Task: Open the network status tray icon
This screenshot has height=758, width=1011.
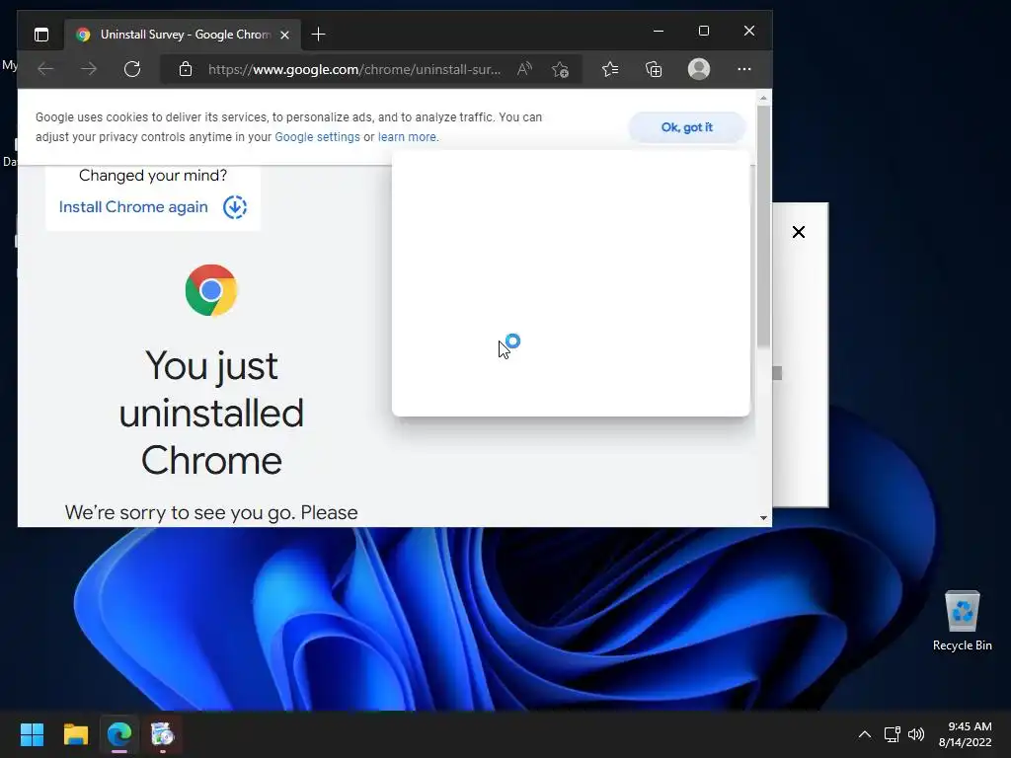Action: pyautogui.click(x=892, y=734)
